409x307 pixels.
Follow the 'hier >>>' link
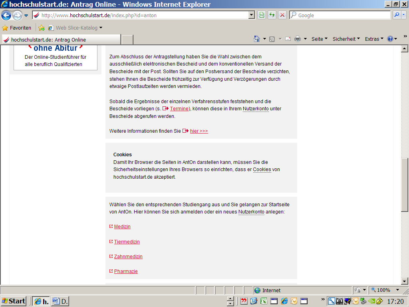tap(199, 131)
